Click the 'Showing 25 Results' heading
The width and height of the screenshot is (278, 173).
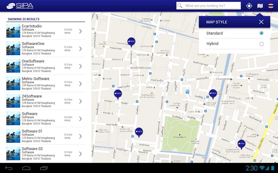pos(24,19)
